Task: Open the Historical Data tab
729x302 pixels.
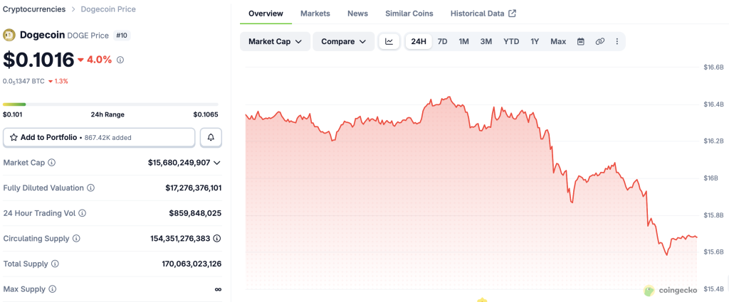Action: [x=483, y=14]
